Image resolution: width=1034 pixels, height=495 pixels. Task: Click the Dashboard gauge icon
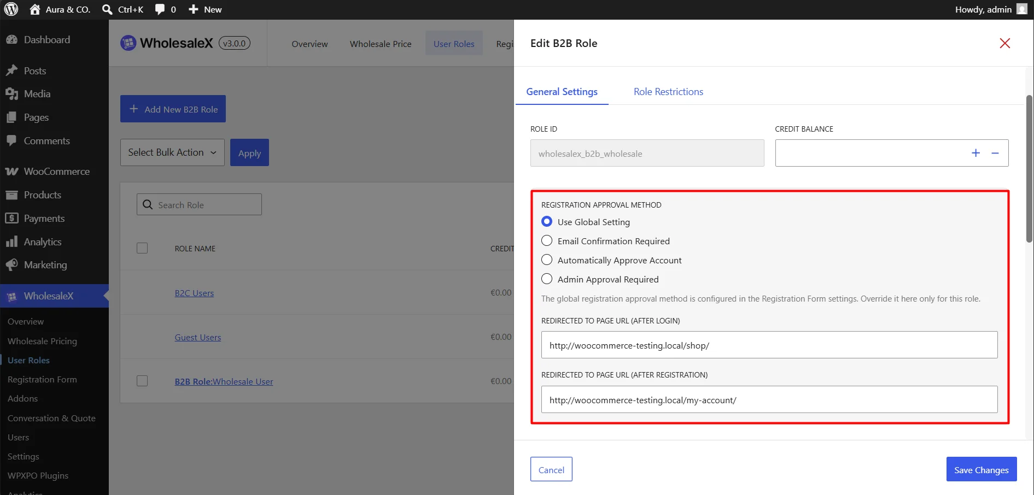(x=11, y=40)
